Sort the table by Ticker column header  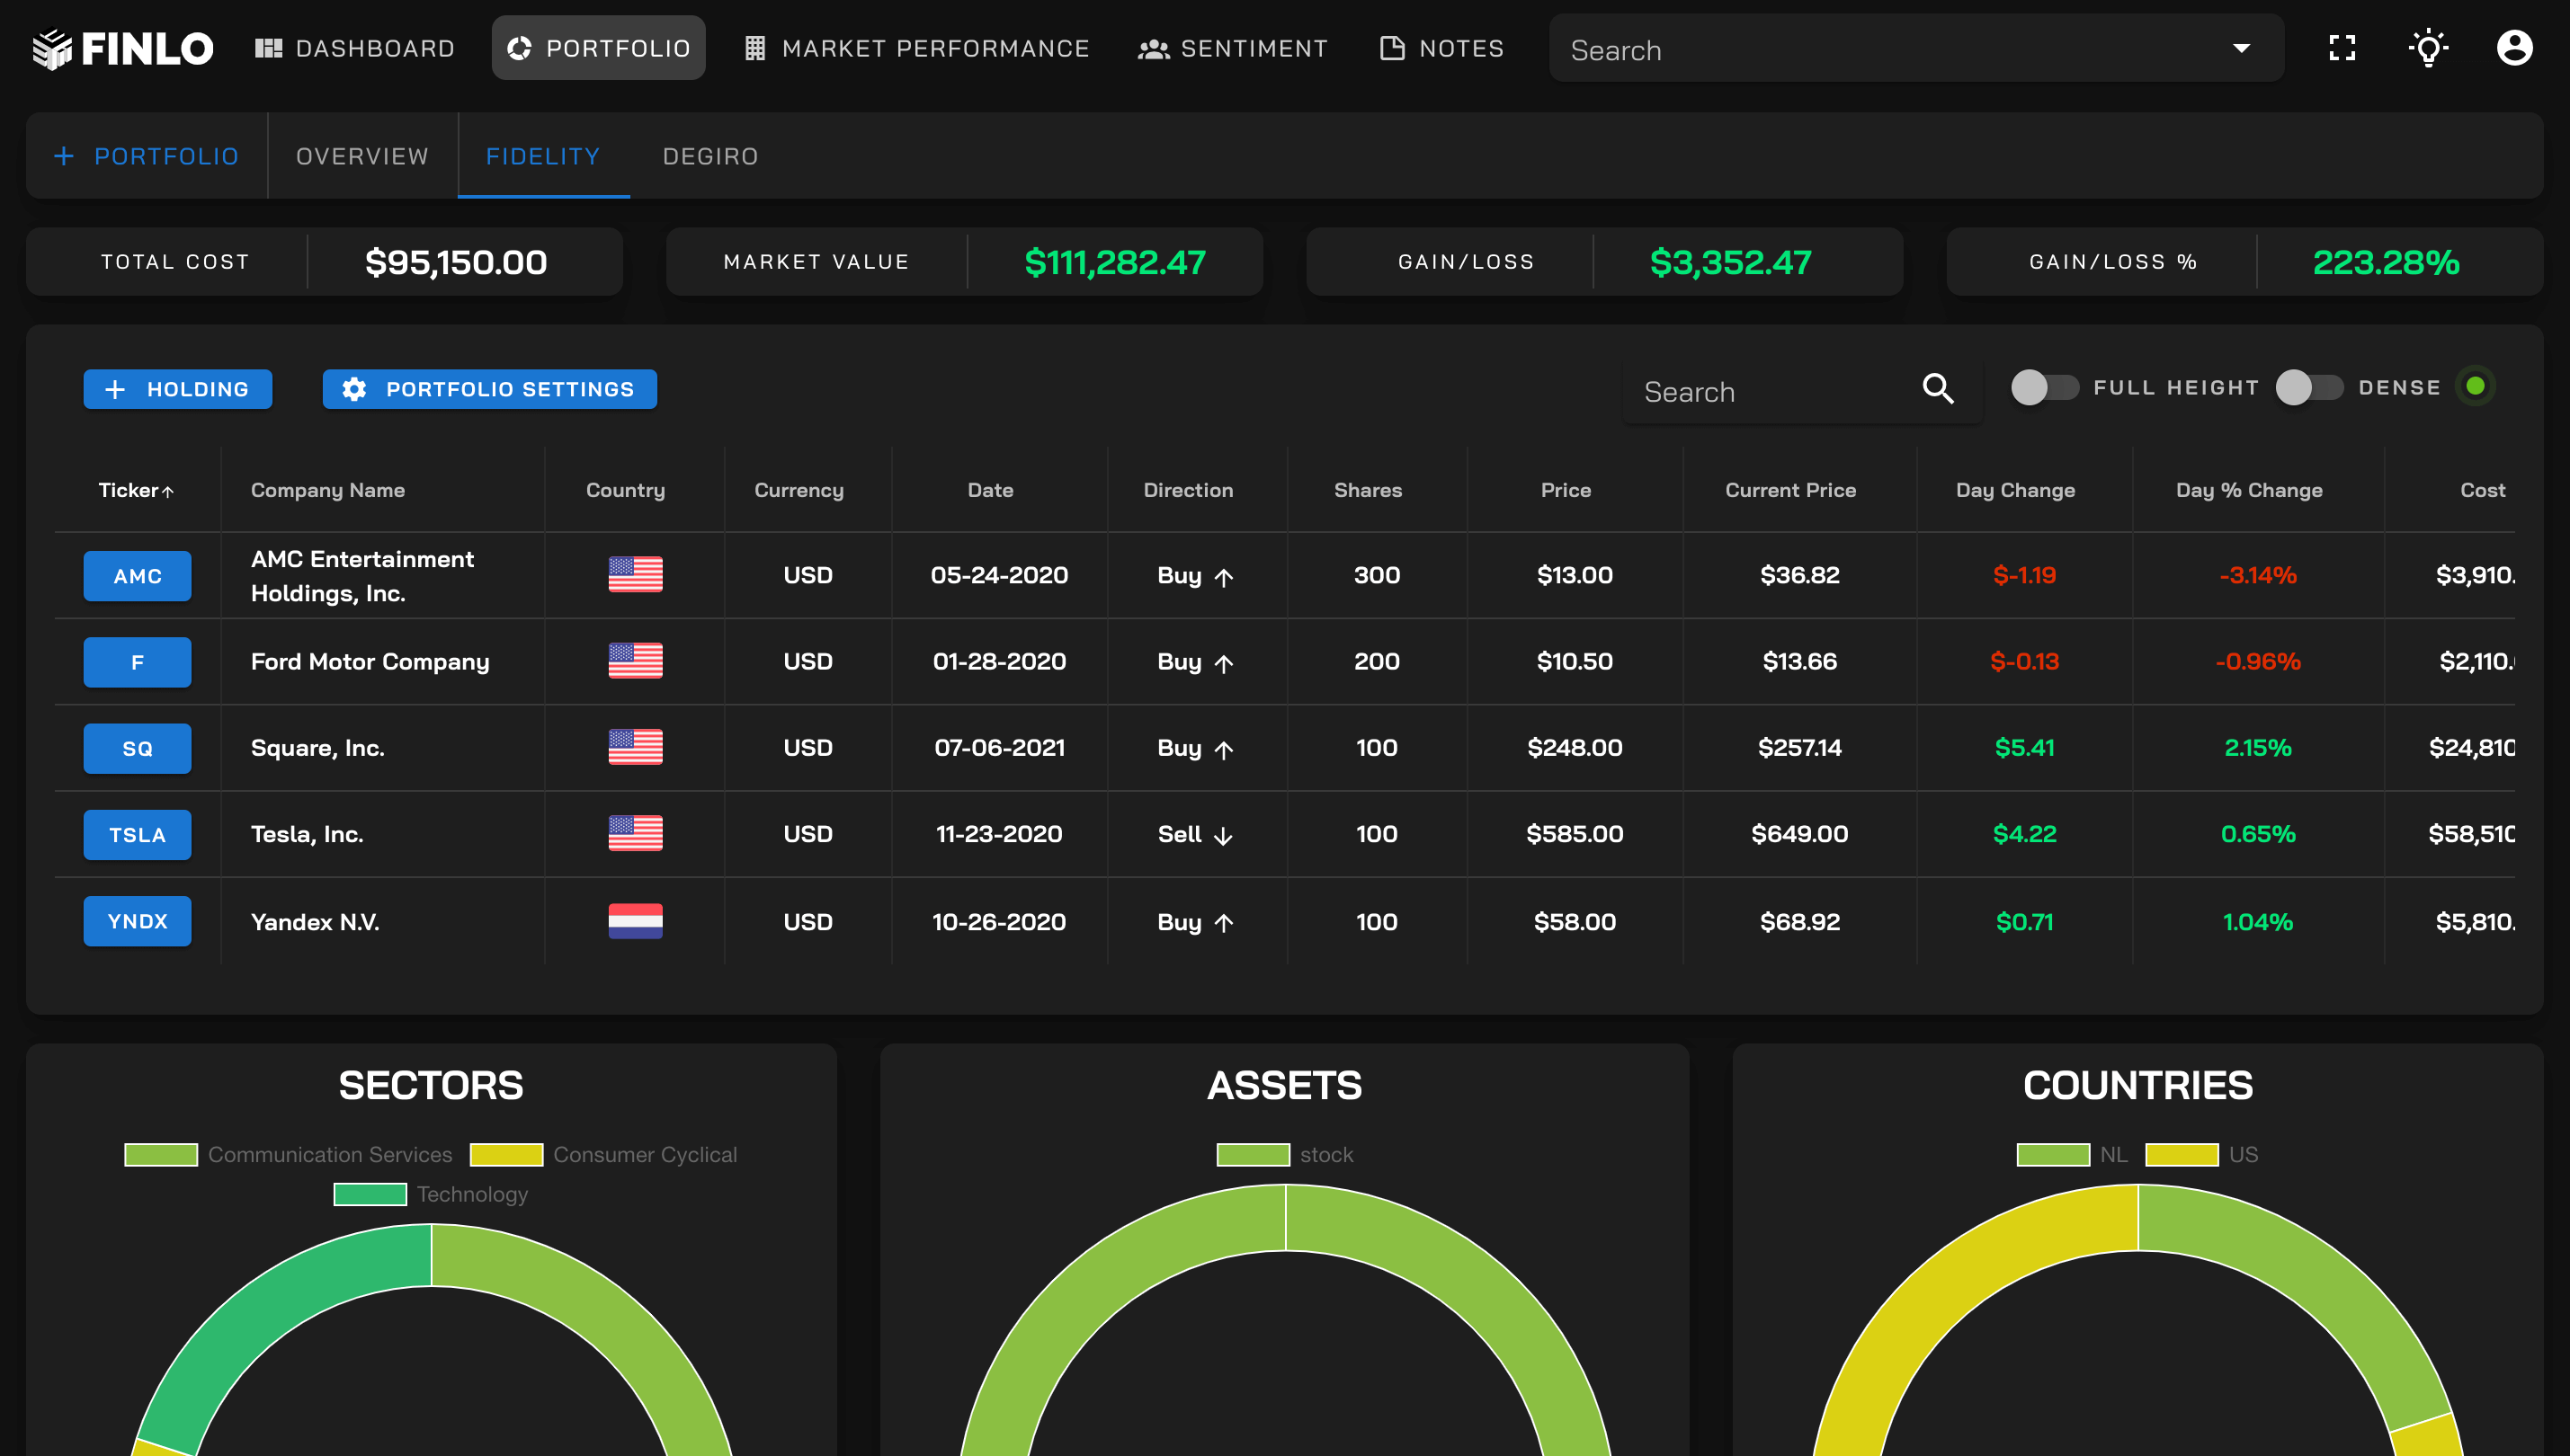click(x=136, y=490)
